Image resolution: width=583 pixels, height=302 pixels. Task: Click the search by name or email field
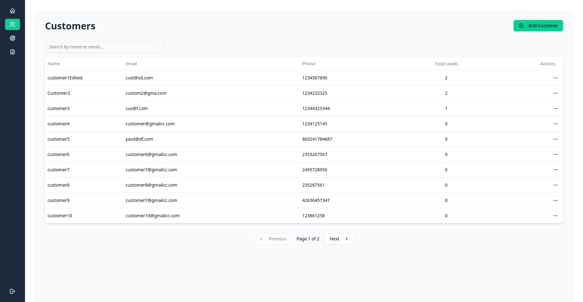click(105, 47)
